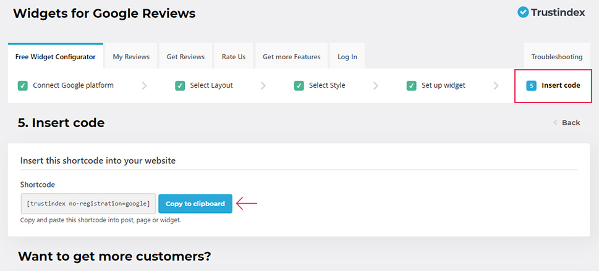Click the Copy and paste this shortcode hint
The width and height of the screenshot is (599, 271).
point(101,220)
